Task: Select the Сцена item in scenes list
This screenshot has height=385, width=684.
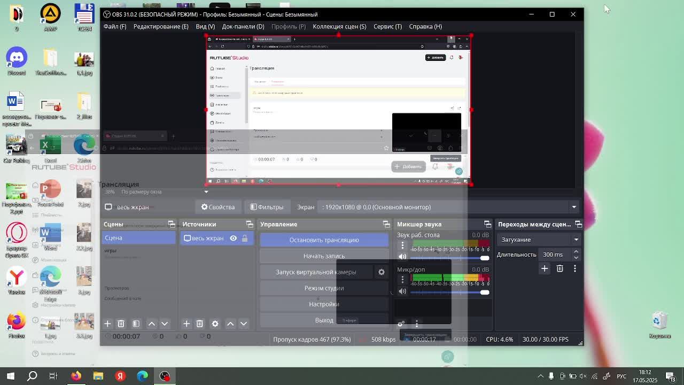Action: click(x=138, y=238)
